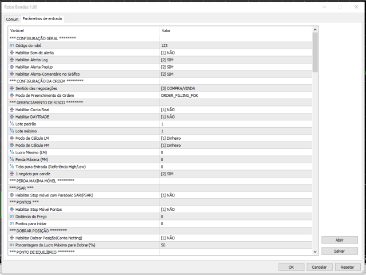Click the fraction icon beside Perda Máxima (PM)
The height and width of the screenshot is (275, 366).
click(11, 159)
